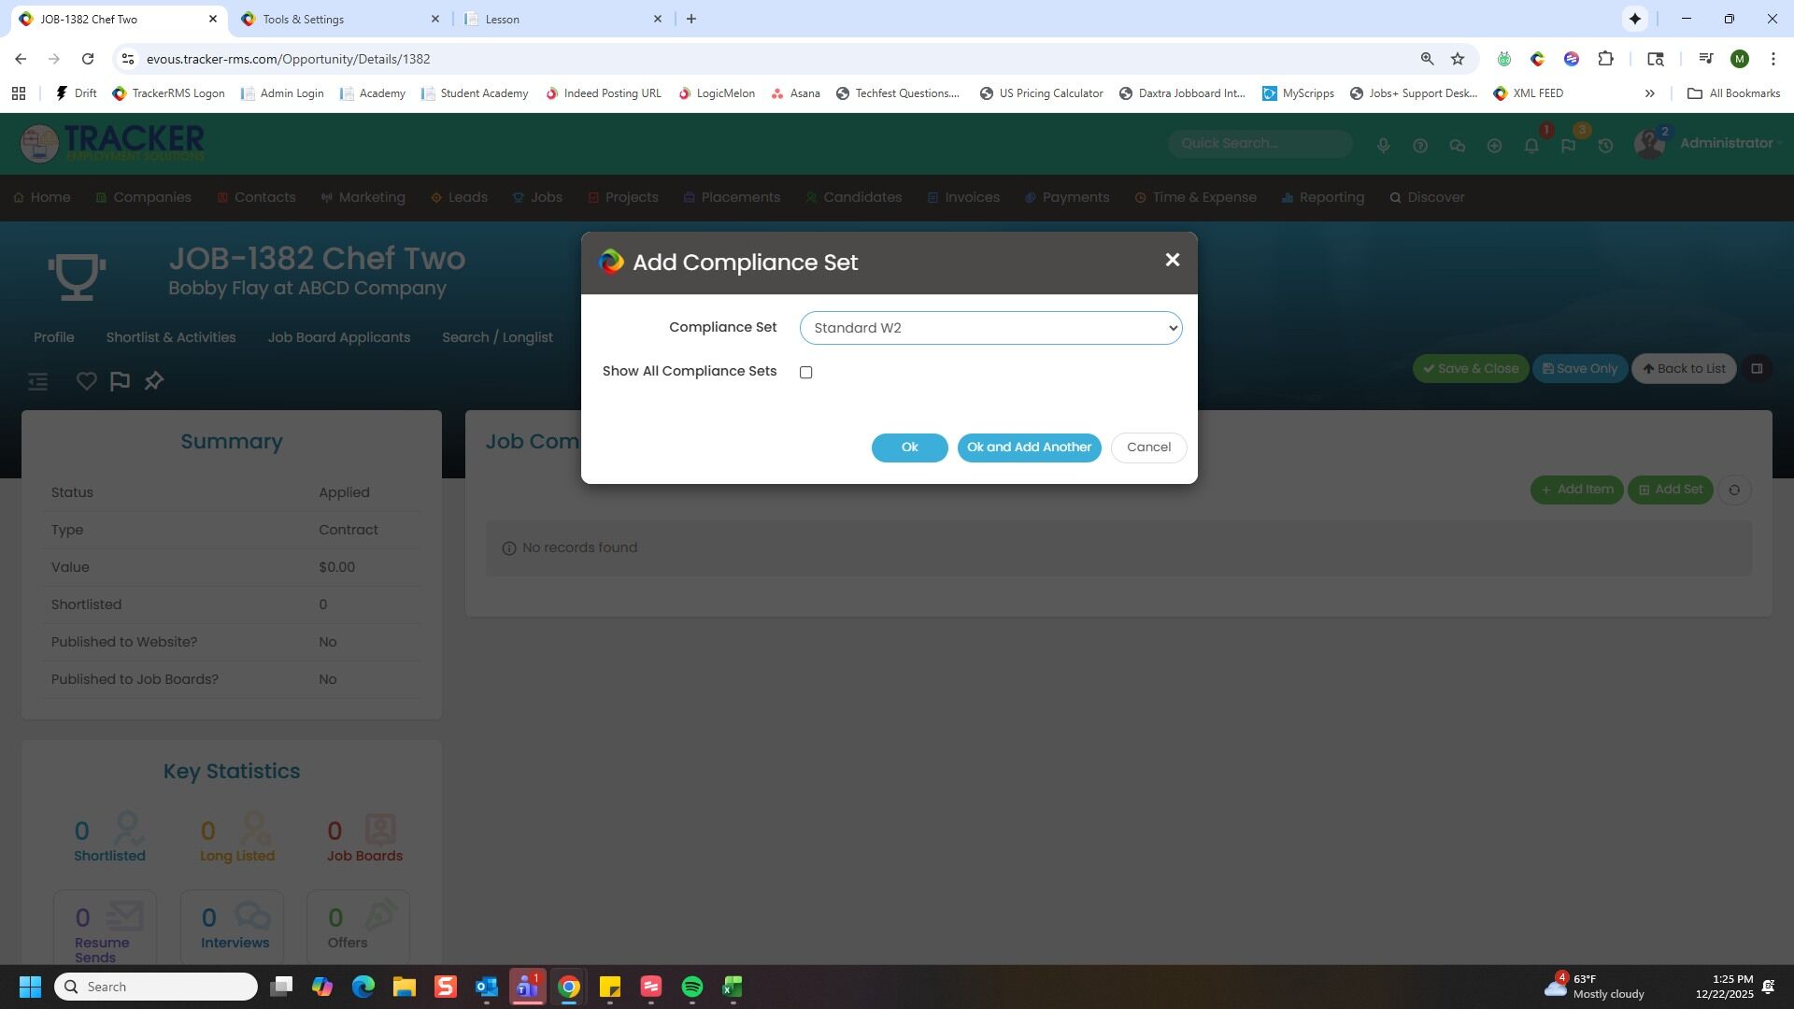Open the Candidates menu

(861, 198)
